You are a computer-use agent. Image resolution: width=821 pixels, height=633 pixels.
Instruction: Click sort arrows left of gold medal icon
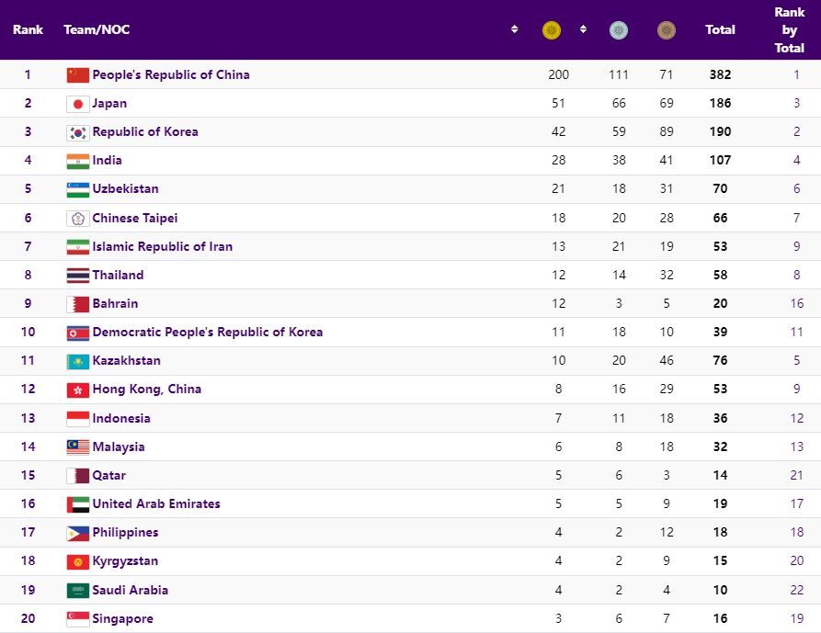pos(515,29)
